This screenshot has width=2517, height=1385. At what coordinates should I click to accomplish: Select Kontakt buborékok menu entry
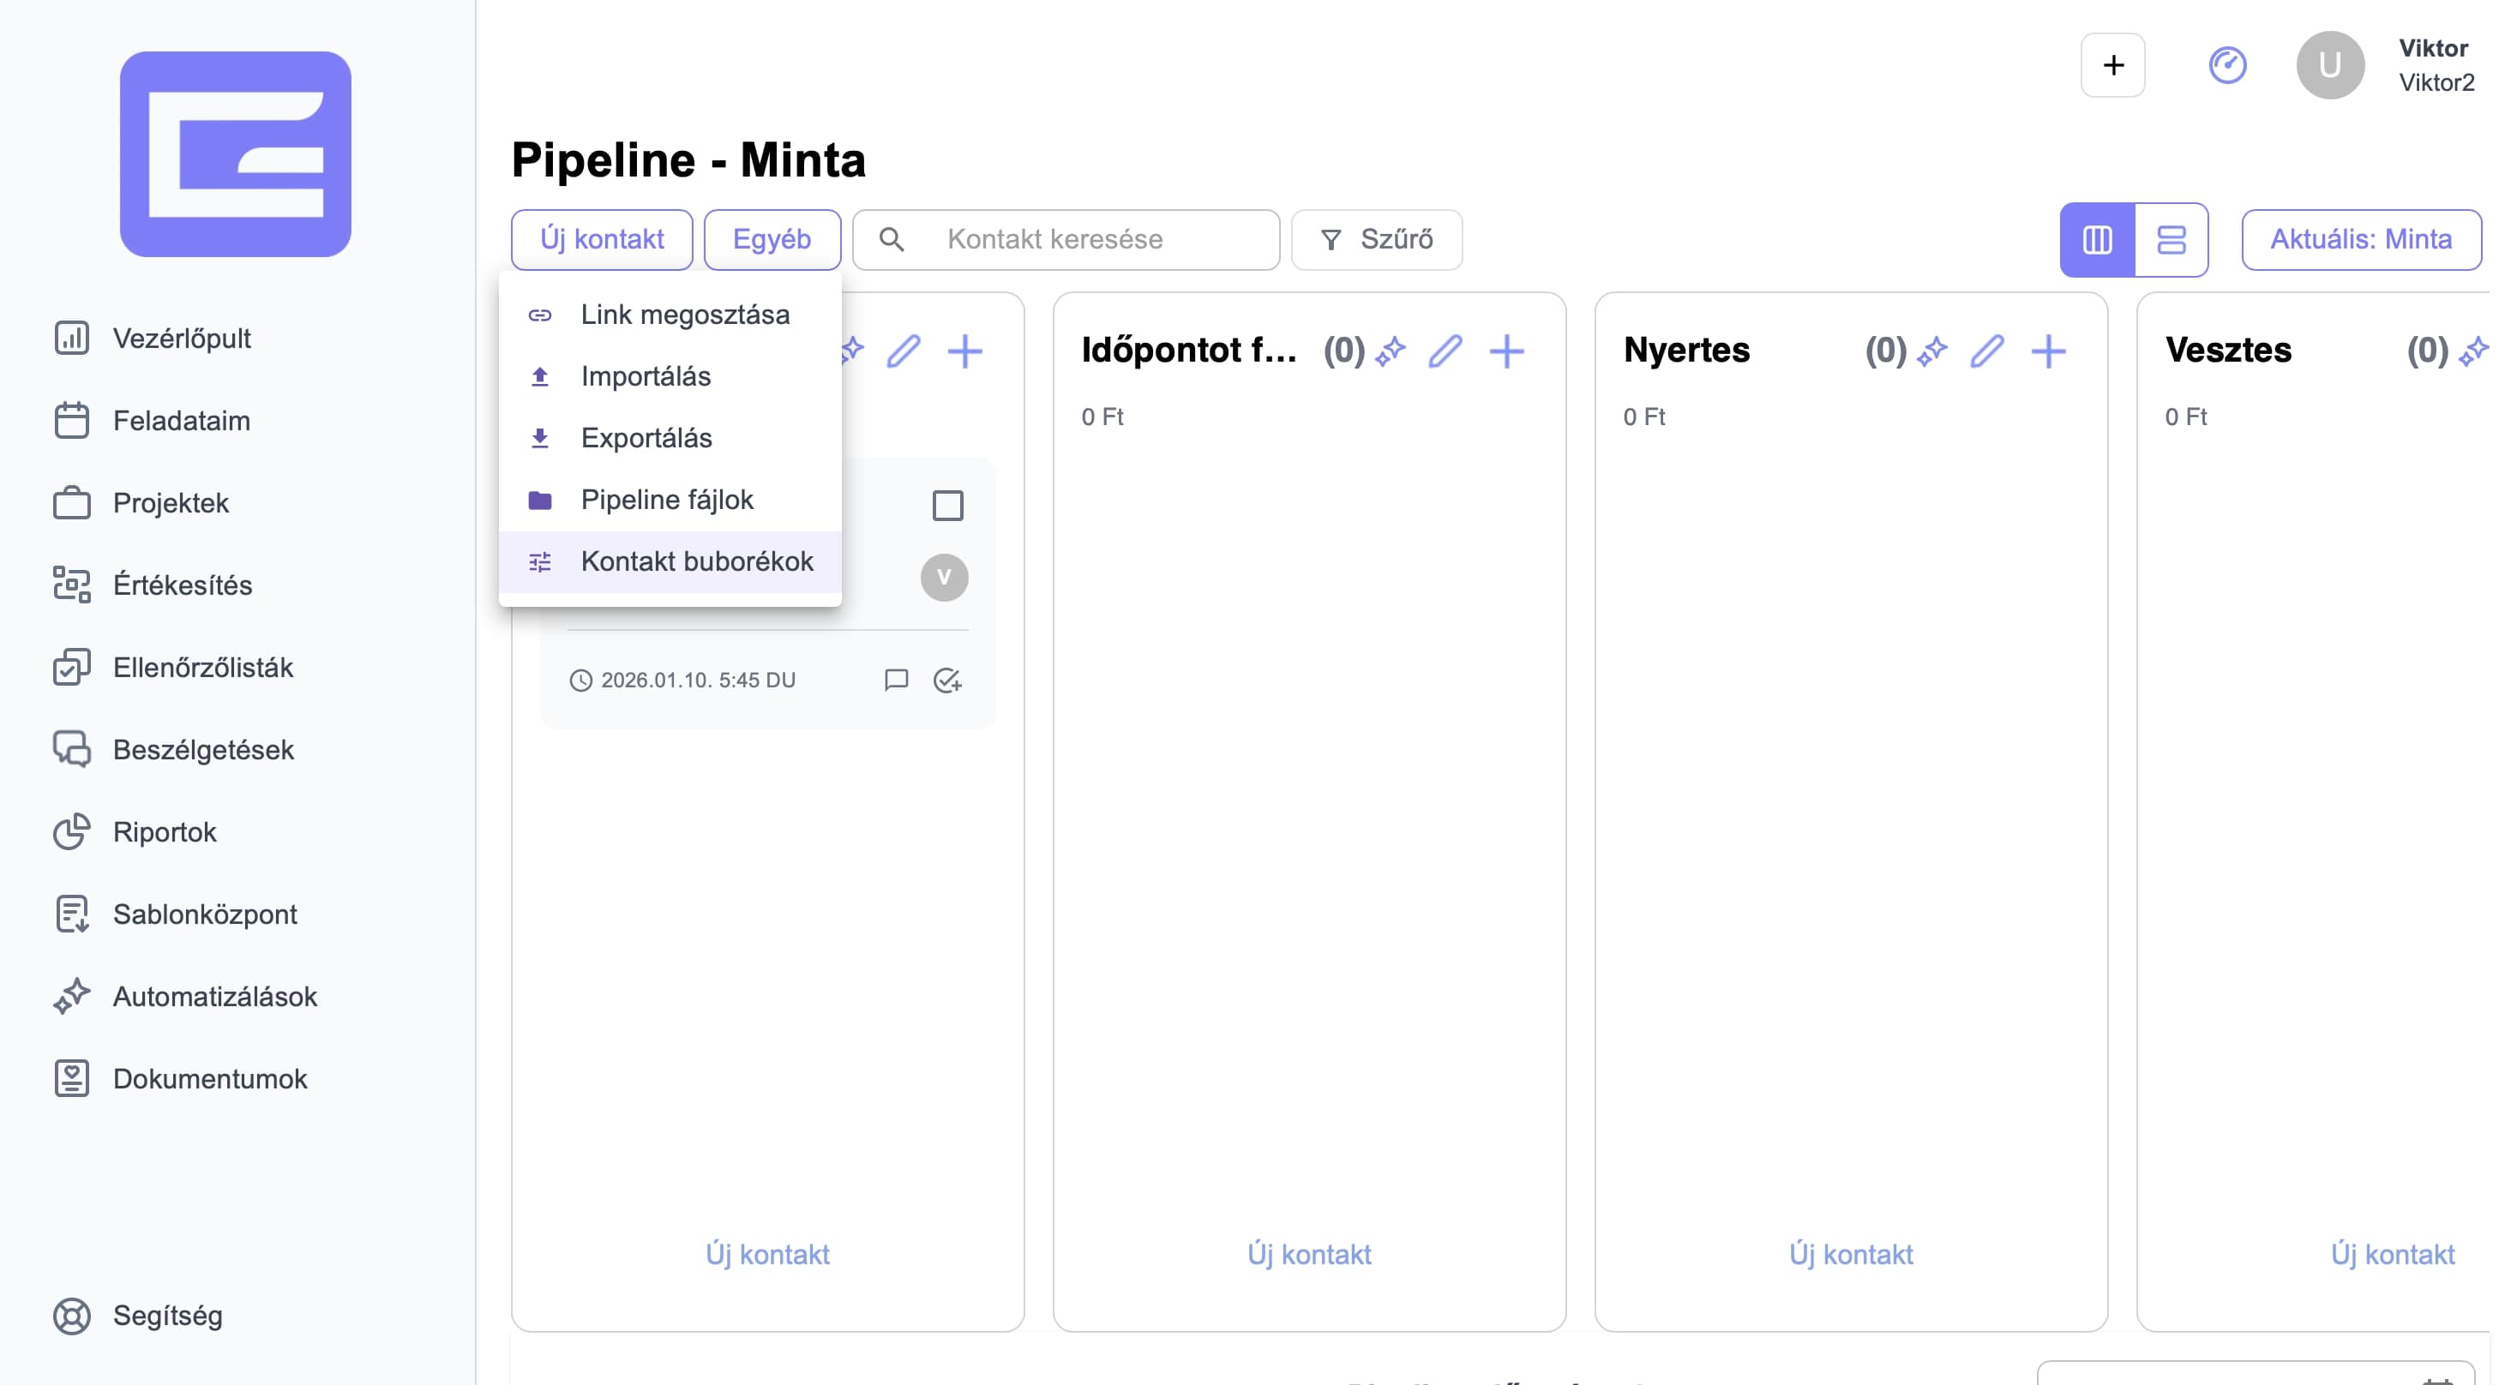[696, 561]
